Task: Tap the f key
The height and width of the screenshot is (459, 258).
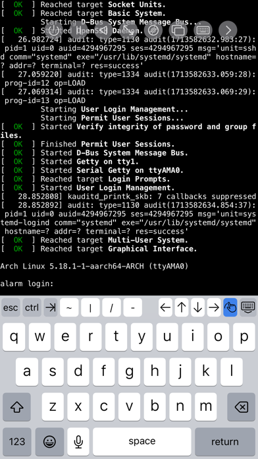Action: pos(103,371)
